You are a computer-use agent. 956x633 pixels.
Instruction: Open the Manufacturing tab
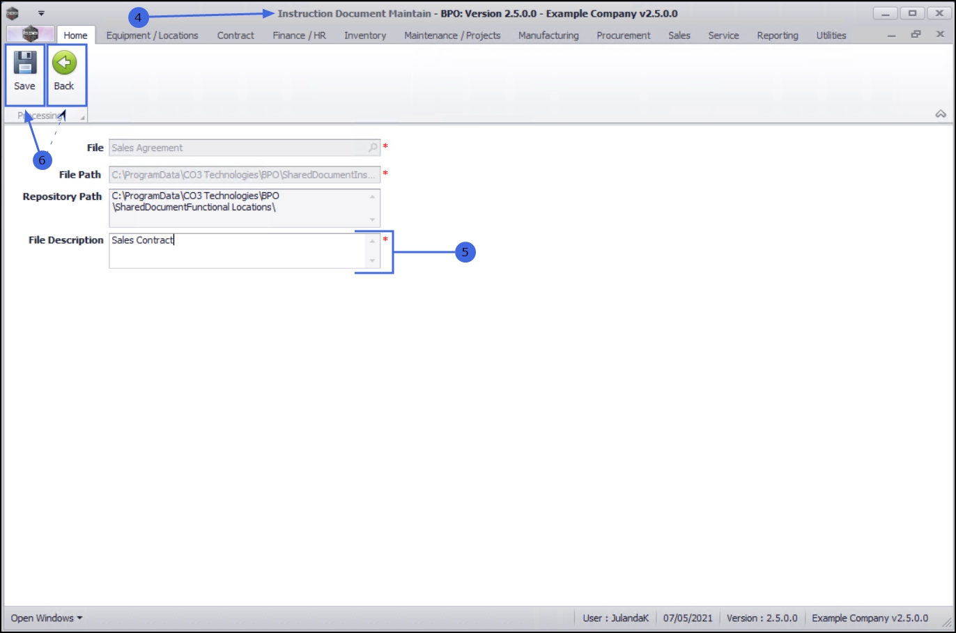pyautogui.click(x=548, y=36)
